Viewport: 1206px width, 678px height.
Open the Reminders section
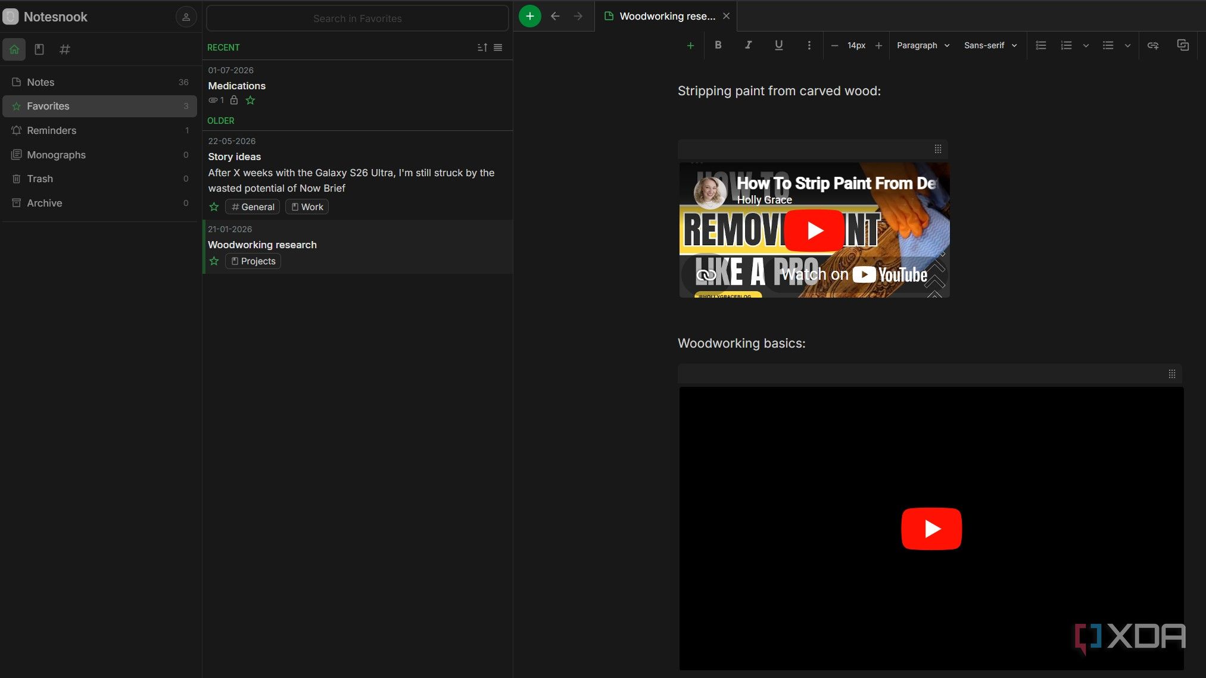(x=99, y=130)
